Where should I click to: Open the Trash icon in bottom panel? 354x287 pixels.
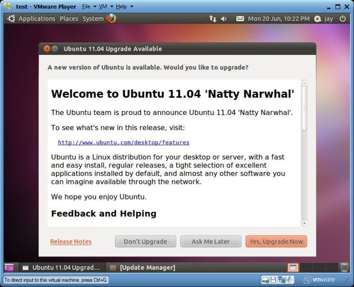(x=344, y=268)
